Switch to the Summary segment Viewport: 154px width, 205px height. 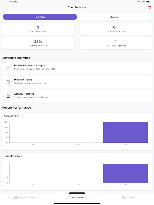coord(40,17)
